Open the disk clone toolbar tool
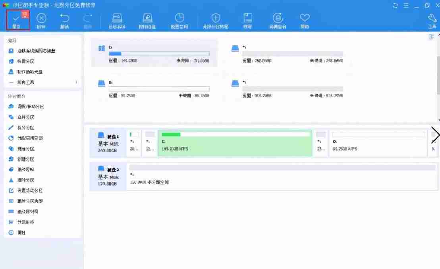Viewport: 440px width, 269px height. pos(147,21)
